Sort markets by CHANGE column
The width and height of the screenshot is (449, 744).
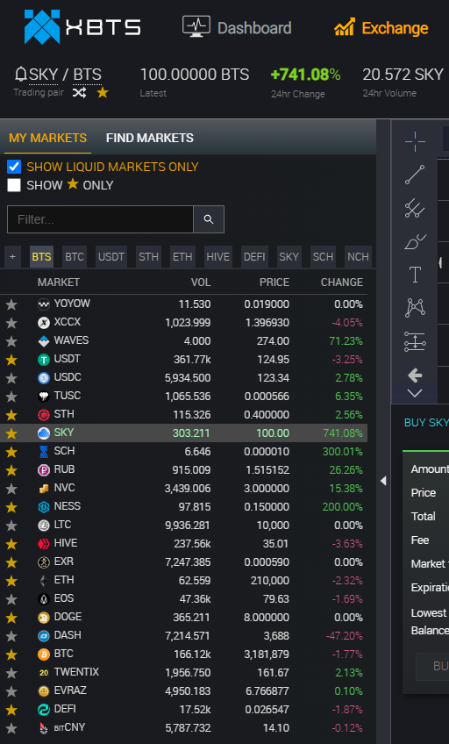click(x=342, y=283)
